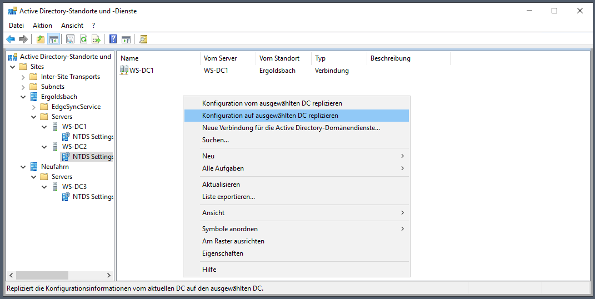Choose Suchen... in context menu
The height and width of the screenshot is (299, 595).
click(296, 140)
